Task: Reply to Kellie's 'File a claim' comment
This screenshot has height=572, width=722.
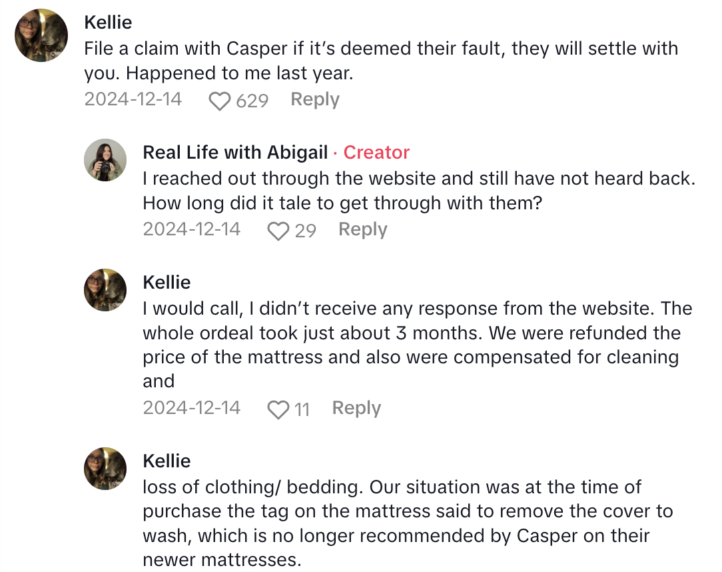Action: (315, 100)
